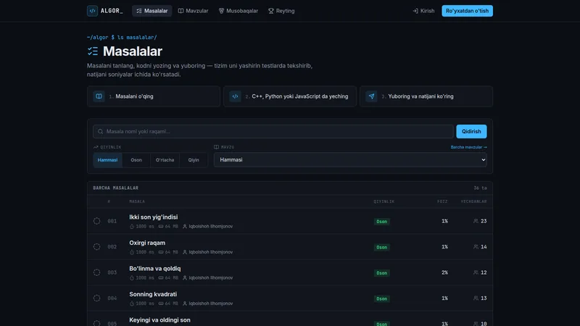Click the timer icon in Ikki son yig'indisi row
580x326 pixels.
[132, 226]
